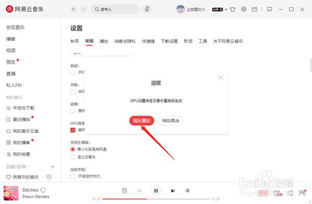Open 我的音乐云盘 in the sidebar
This screenshot has width=312, height=204.
click(x=22, y=131)
